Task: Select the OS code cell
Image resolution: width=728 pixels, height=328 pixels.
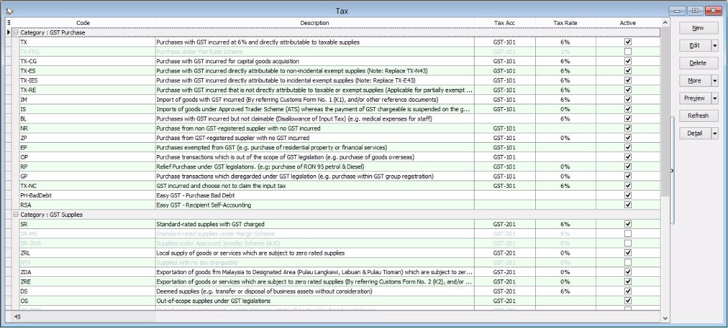Action: 87,300
